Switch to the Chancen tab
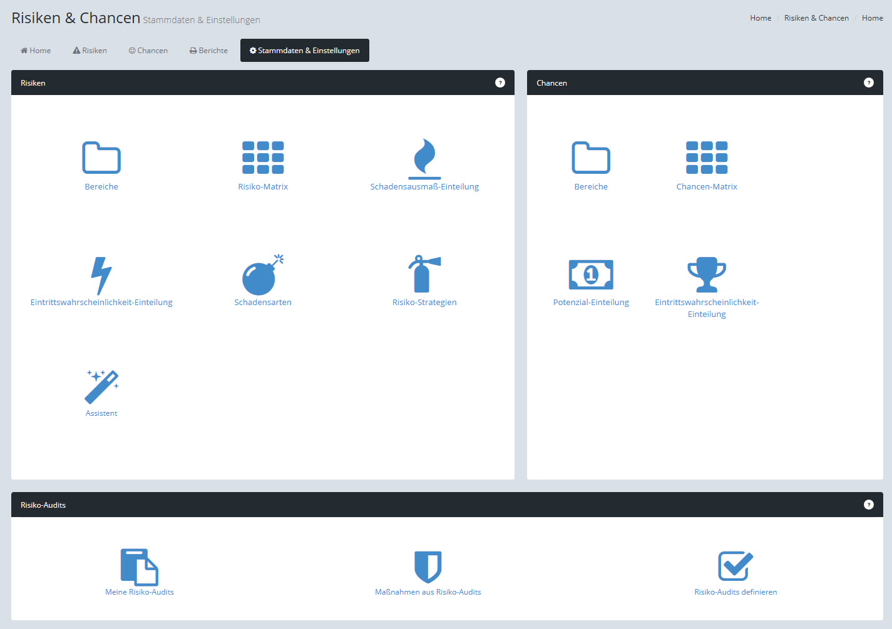Viewport: 892px width, 629px height. 148,51
